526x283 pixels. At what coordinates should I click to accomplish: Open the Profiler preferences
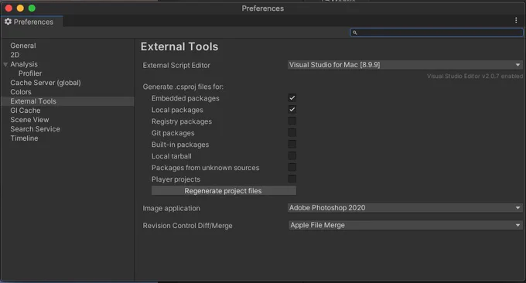pyautogui.click(x=30, y=73)
